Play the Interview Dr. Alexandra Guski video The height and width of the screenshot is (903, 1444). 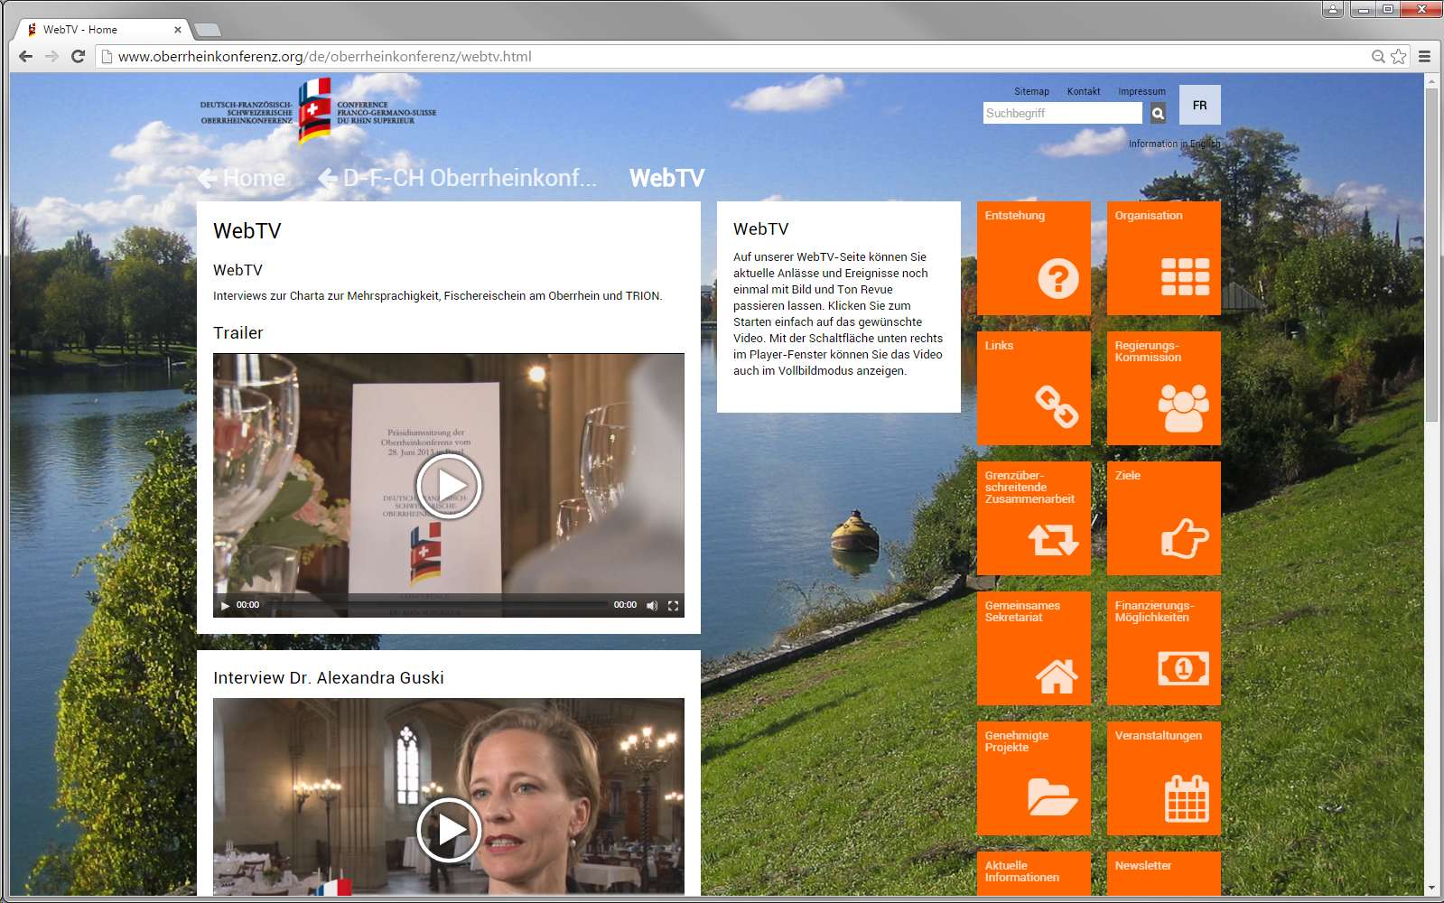449,829
